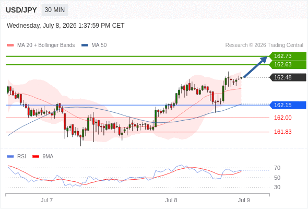Click the 162.63 resistance price tag
Image resolution: width=308 pixels, height=209 pixels.
[x=288, y=64]
